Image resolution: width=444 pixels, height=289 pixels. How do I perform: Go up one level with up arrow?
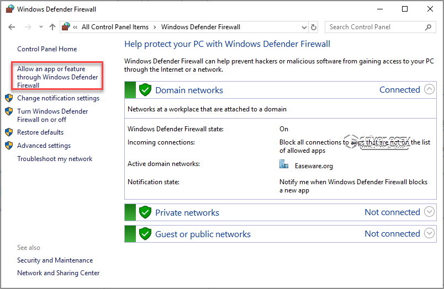[x=52, y=27]
